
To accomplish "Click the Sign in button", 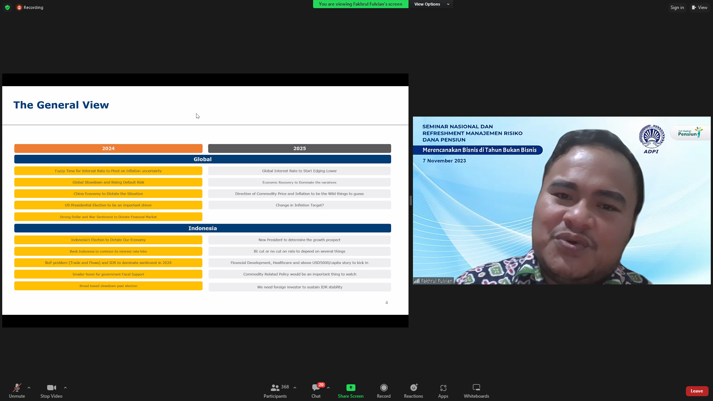I will (677, 7).
